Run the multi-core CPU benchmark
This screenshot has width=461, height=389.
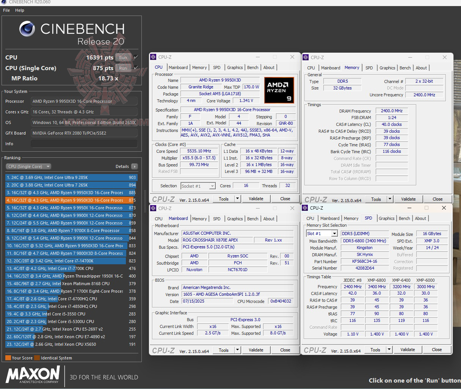[123, 57]
